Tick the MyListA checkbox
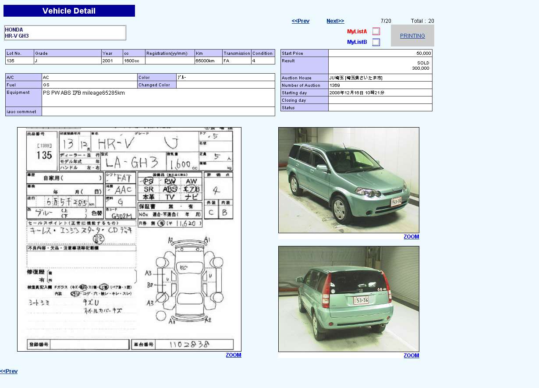The height and width of the screenshot is (388, 539). [x=376, y=32]
